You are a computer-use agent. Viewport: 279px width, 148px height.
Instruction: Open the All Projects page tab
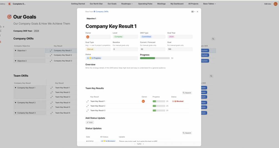point(193,4)
